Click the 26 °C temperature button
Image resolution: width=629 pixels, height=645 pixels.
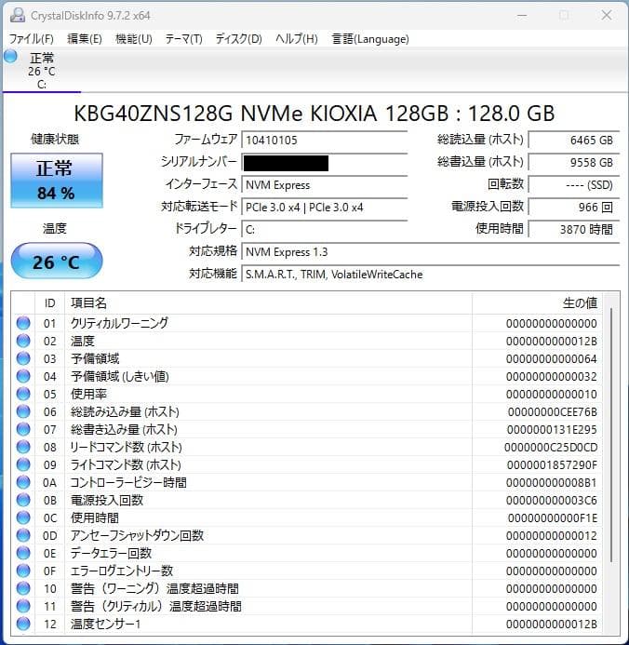(57, 262)
